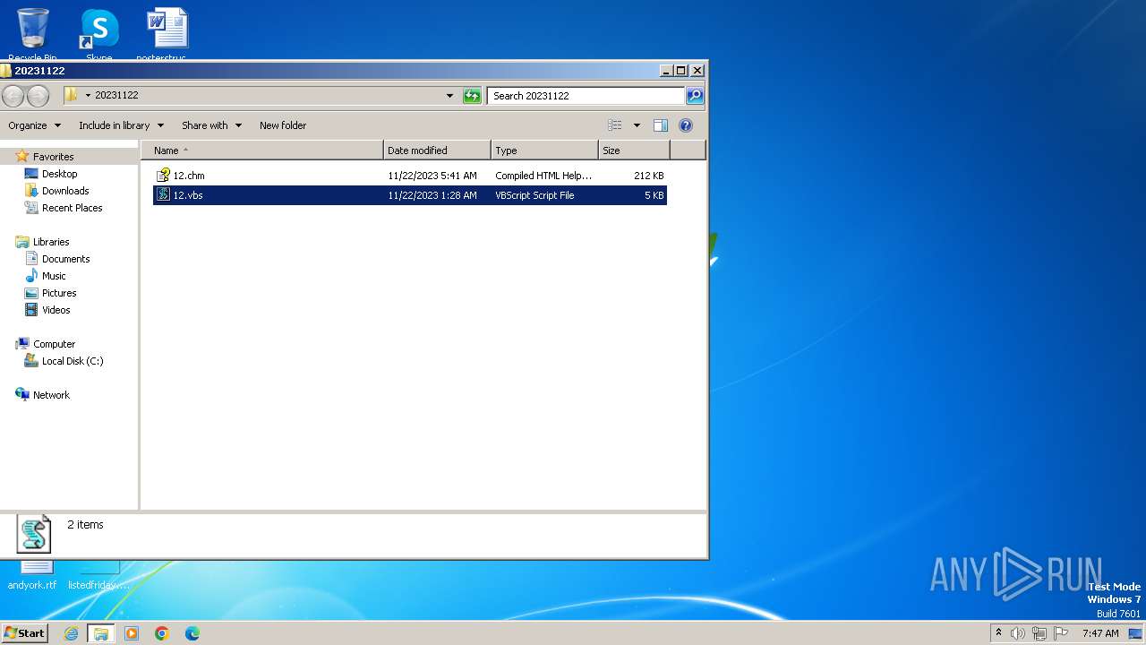Open the Documents library
The height and width of the screenshot is (645, 1146).
[x=65, y=259]
